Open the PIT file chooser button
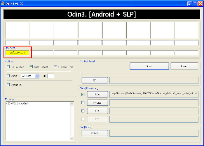Image resolution: width=204 pixels, height=146 pixels. [x=95, y=81]
